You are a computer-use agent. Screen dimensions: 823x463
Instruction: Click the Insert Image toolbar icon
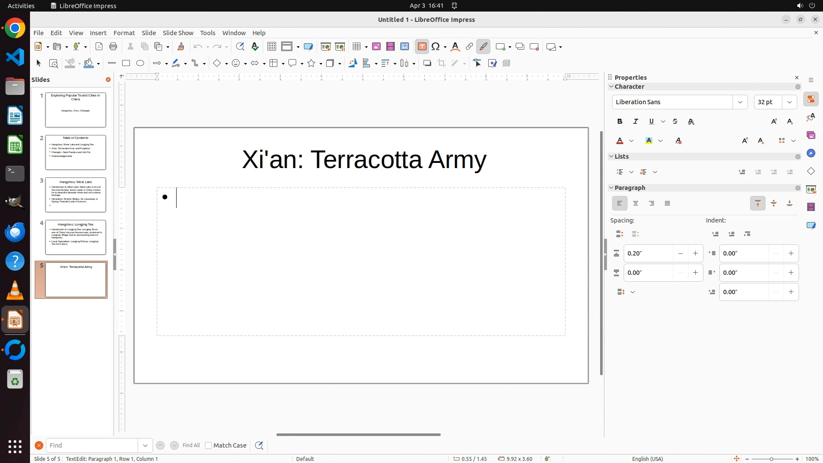point(376,47)
